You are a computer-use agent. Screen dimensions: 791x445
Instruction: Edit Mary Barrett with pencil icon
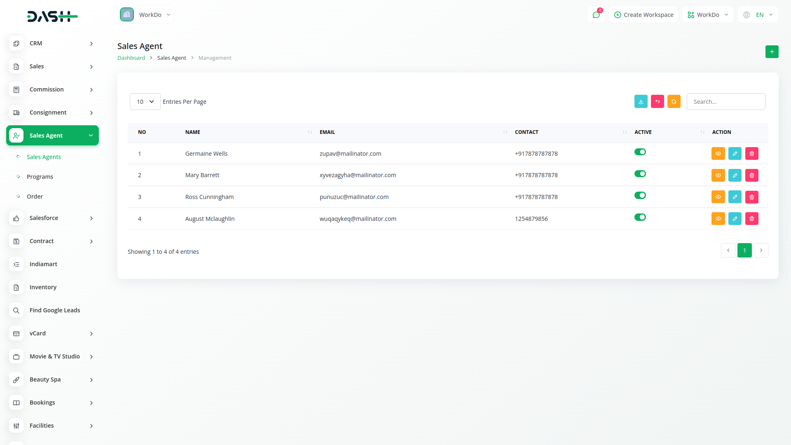(735, 175)
